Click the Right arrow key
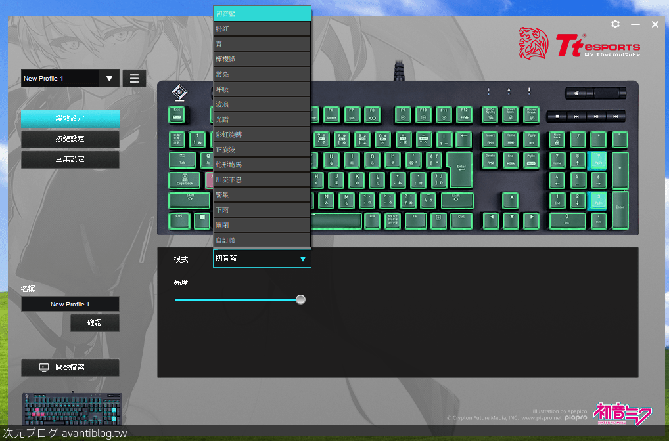Screen dimensions: 669x441 pos(531,220)
